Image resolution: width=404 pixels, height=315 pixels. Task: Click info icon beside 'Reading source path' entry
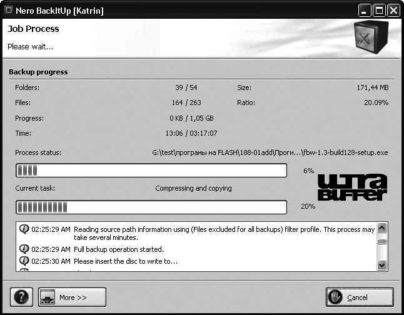pos(24,229)
